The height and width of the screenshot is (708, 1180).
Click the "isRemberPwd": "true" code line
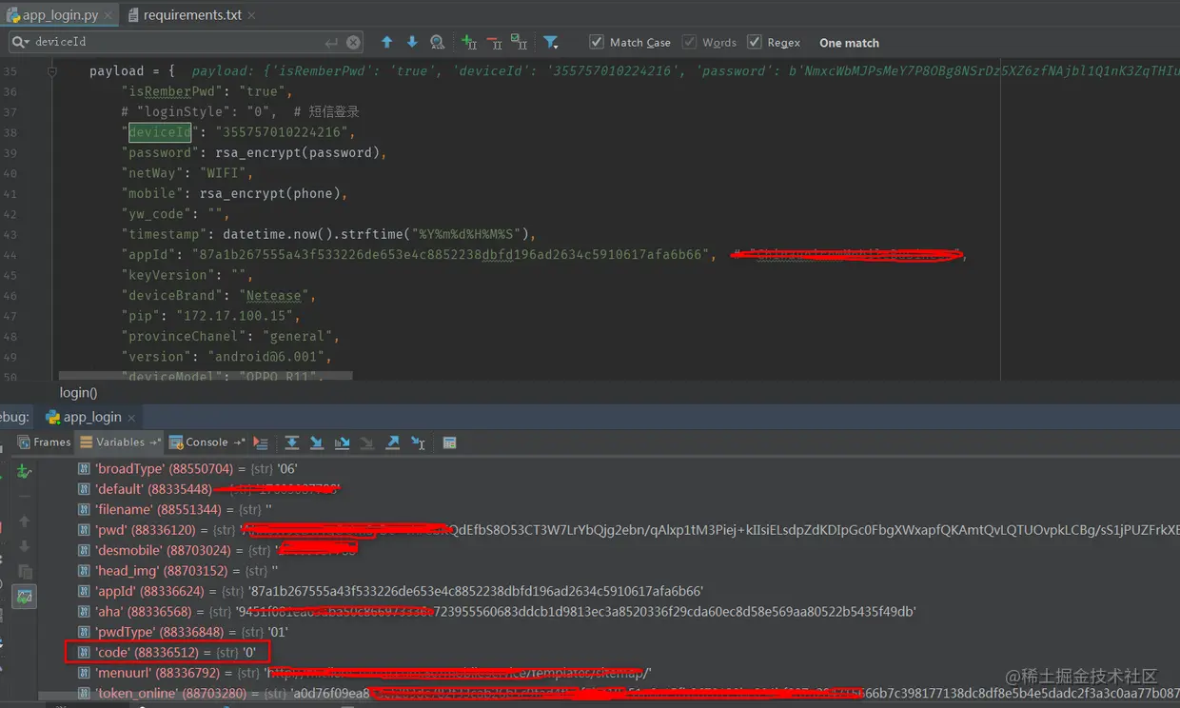(x=206, y=91)
